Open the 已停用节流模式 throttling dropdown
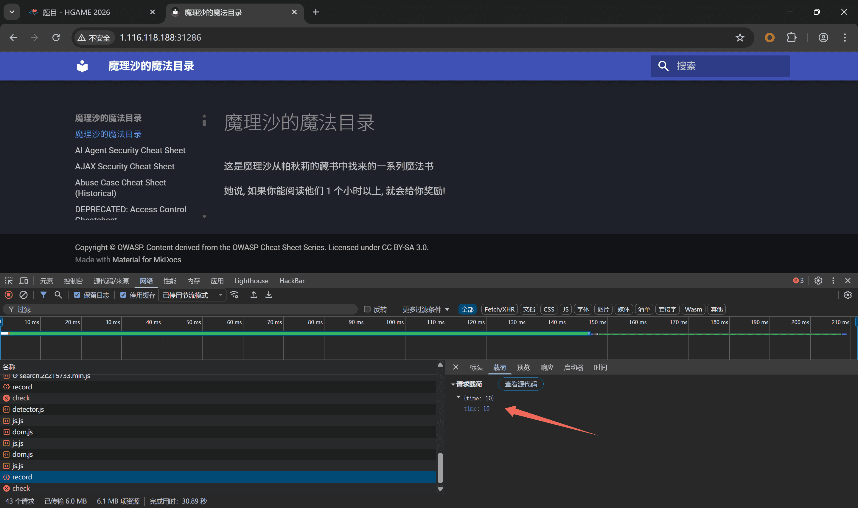The height and width of the screenshot is (508, 858). tap(192, 295)
